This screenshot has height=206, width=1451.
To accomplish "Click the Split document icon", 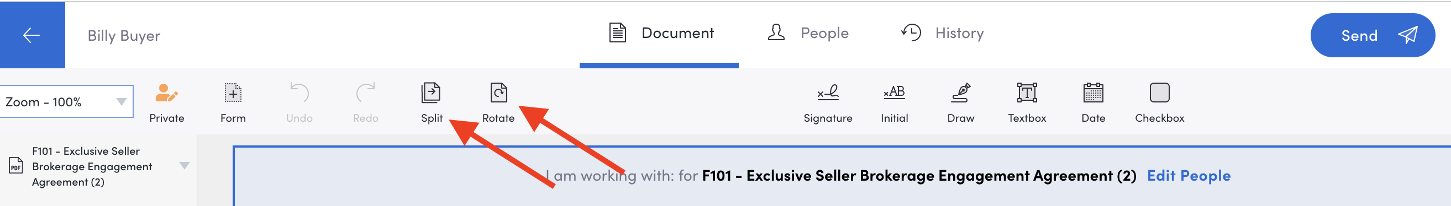I will (431, 93).
